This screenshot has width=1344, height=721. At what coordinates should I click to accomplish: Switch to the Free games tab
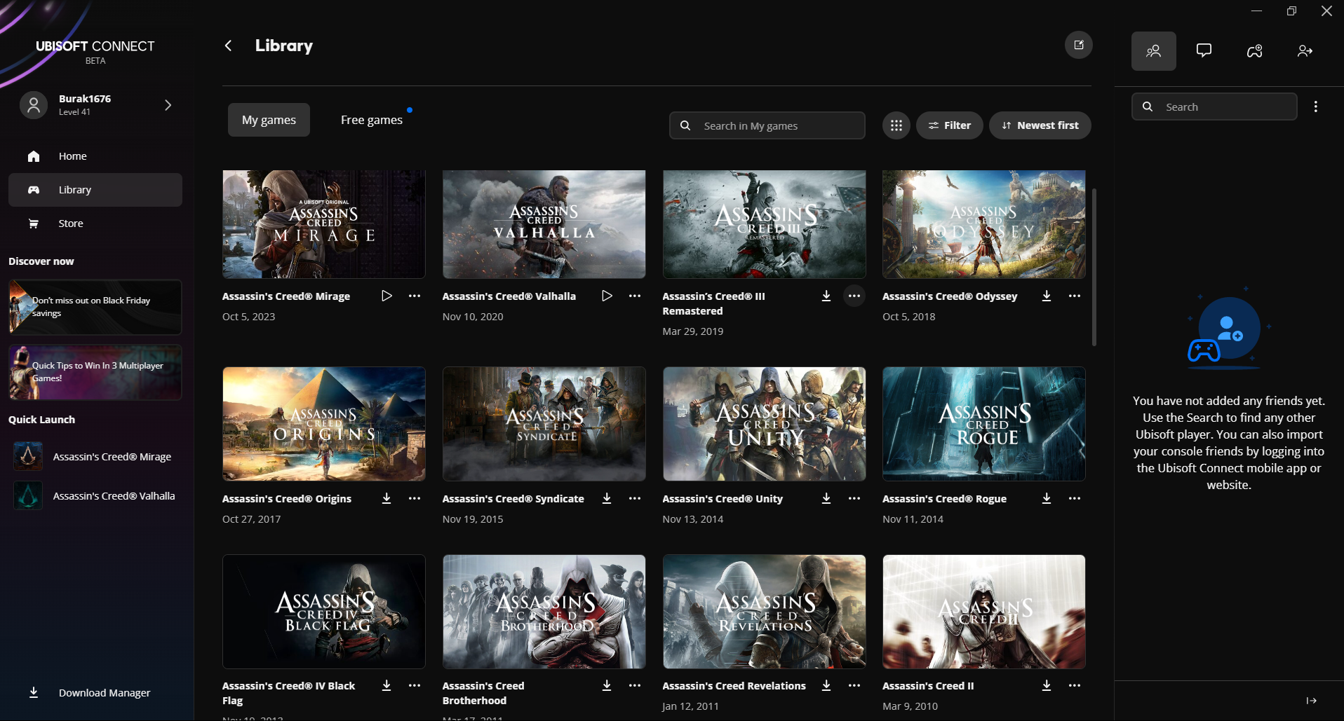[372, 120]
